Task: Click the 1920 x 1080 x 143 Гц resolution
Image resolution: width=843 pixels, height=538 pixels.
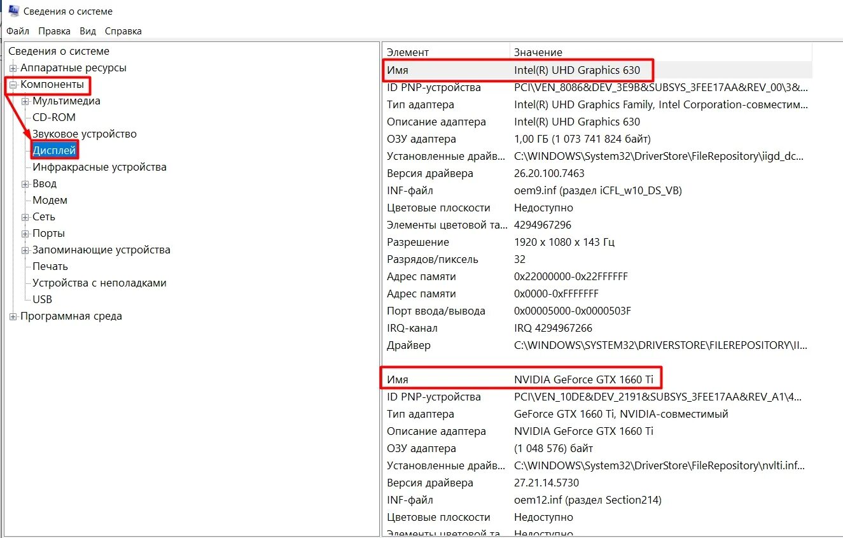Action: (564, 242)
